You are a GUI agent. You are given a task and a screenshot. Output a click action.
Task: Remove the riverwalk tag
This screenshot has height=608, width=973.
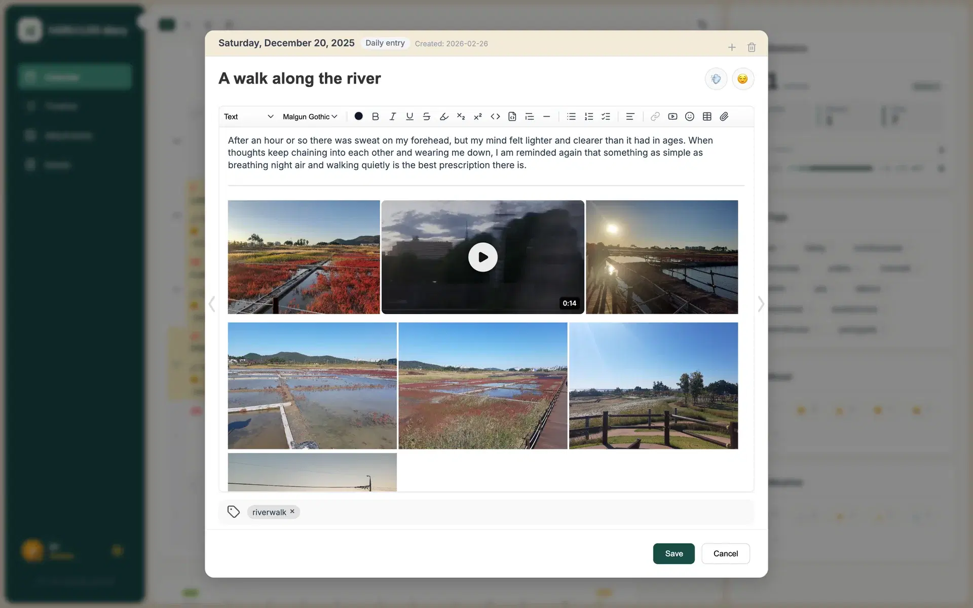coord(292,511)
